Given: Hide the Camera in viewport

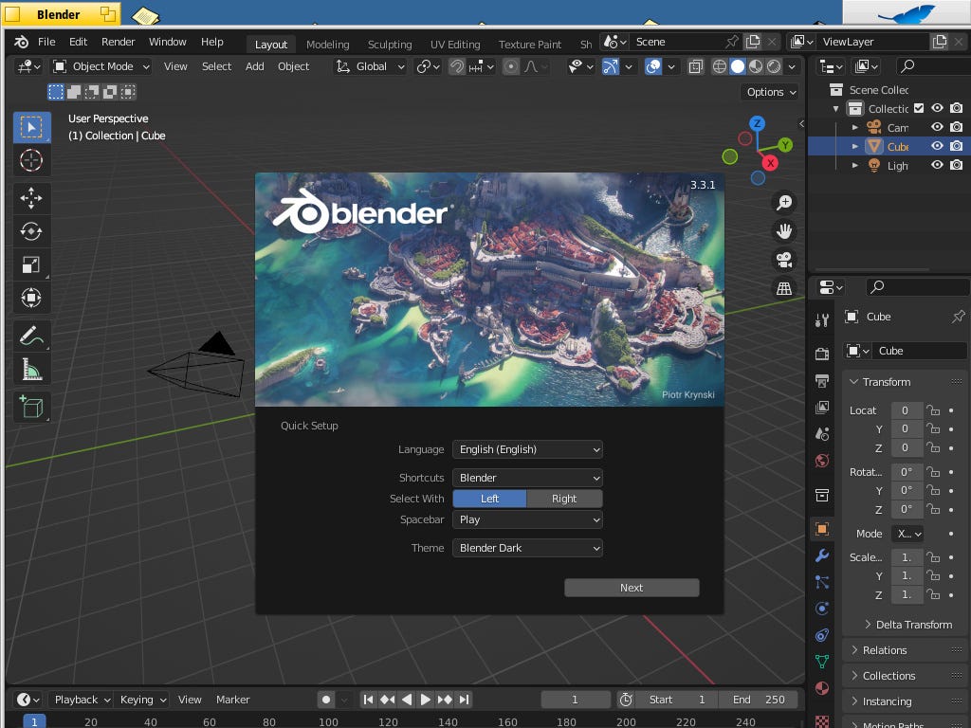Looking at the screenshot, I should (x=938, y=127).
